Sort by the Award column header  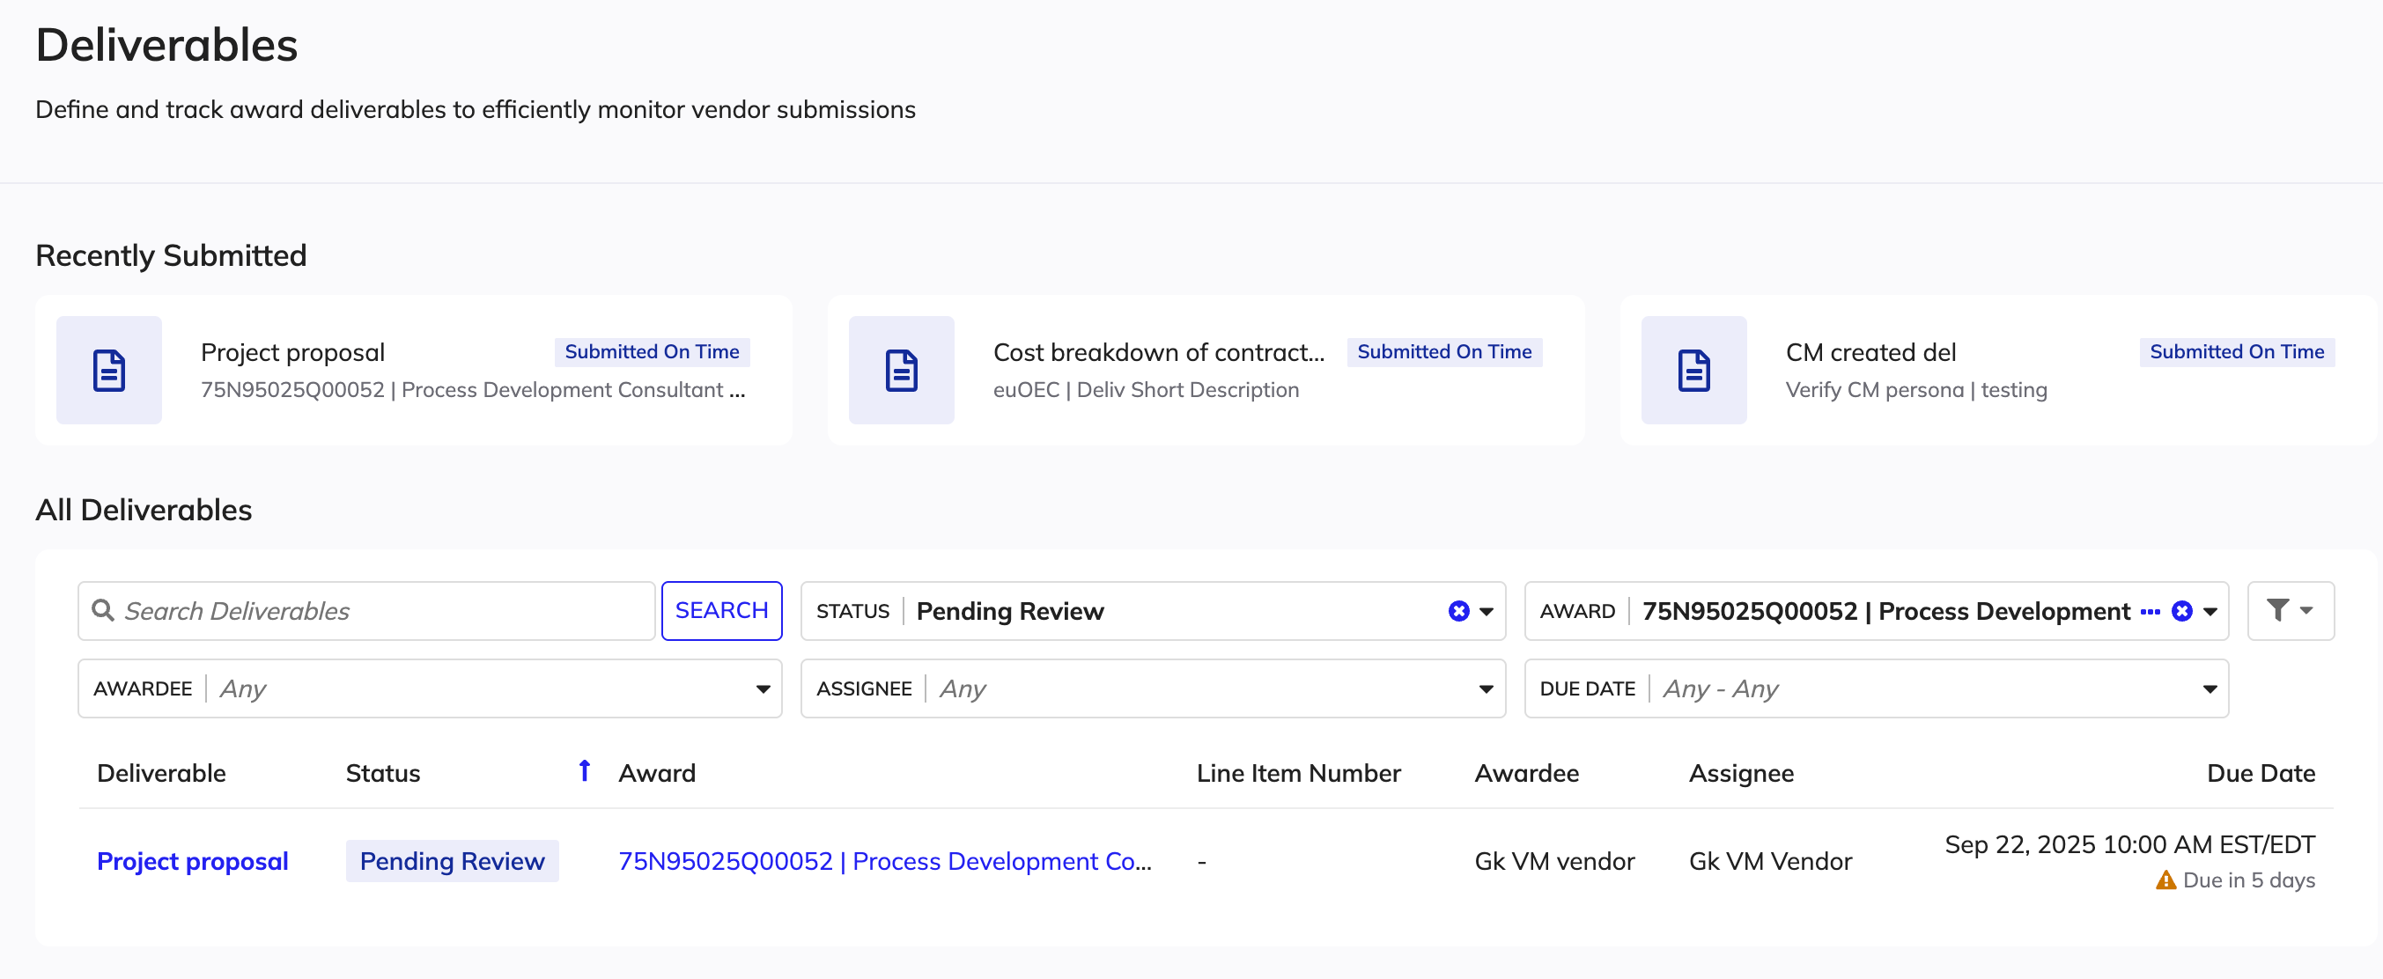657,773
